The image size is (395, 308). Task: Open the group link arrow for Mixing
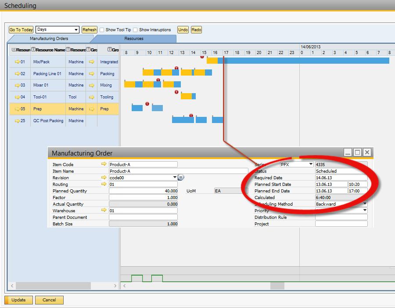(x=92, y=85)
